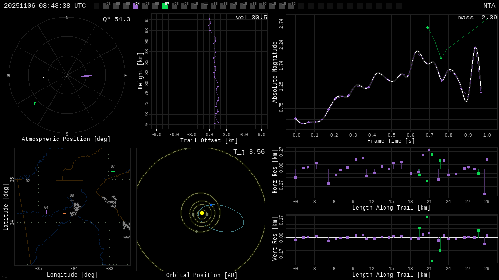Click the purple meteor trail in sky plot

[x=86, y=76]
